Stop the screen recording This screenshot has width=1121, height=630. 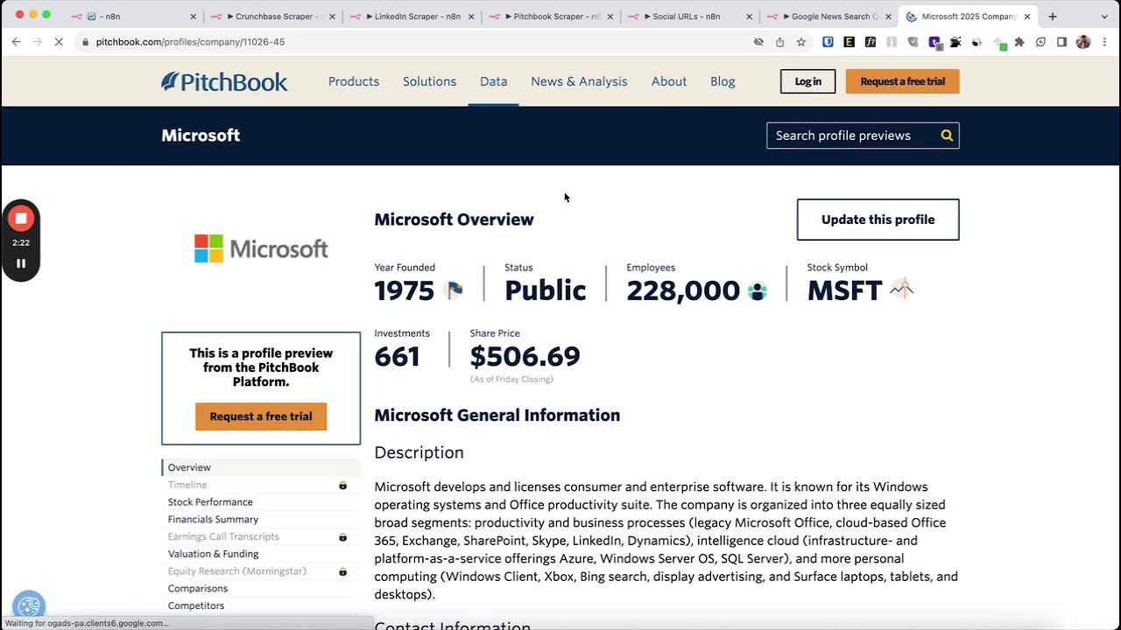click(21, 219)
